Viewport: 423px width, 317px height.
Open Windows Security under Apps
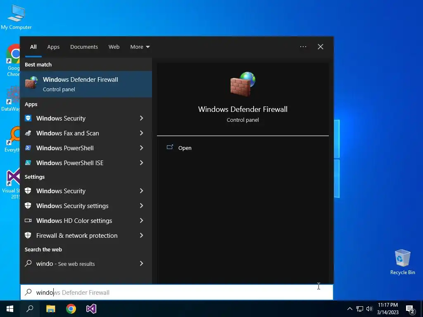click(x=86, y=118)
